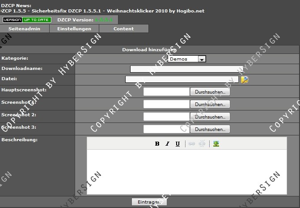Click the Downloadname: label
The height and width of the screenshot is (208, 300).
click(x=22, y=69)
